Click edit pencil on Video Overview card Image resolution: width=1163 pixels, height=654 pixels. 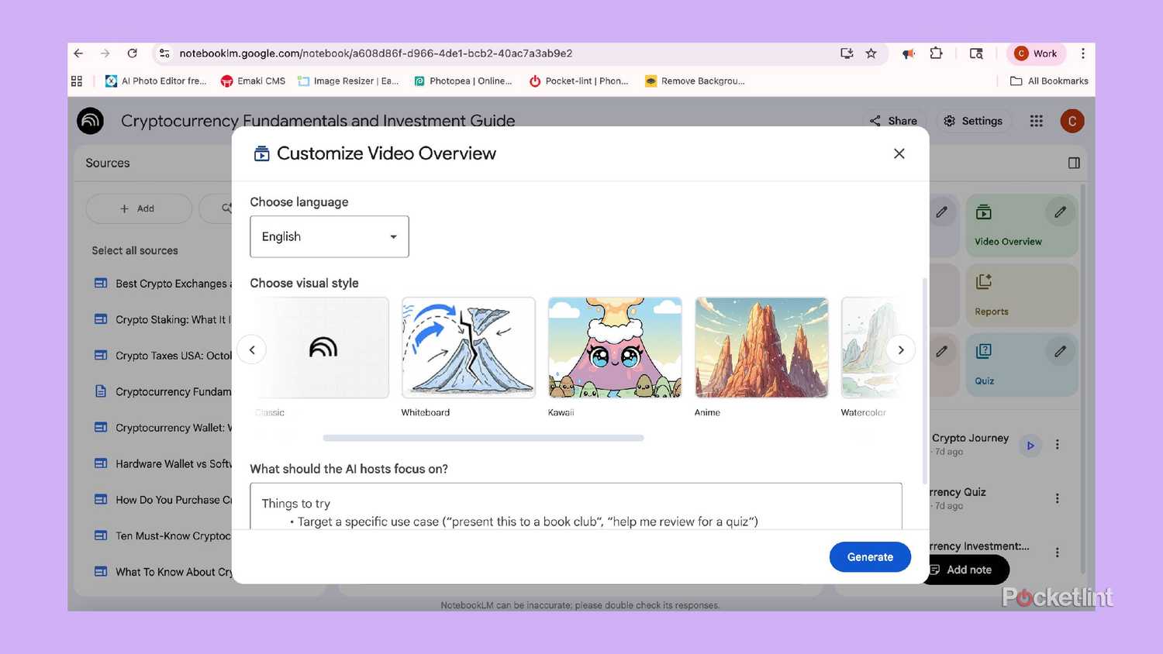1060,212
